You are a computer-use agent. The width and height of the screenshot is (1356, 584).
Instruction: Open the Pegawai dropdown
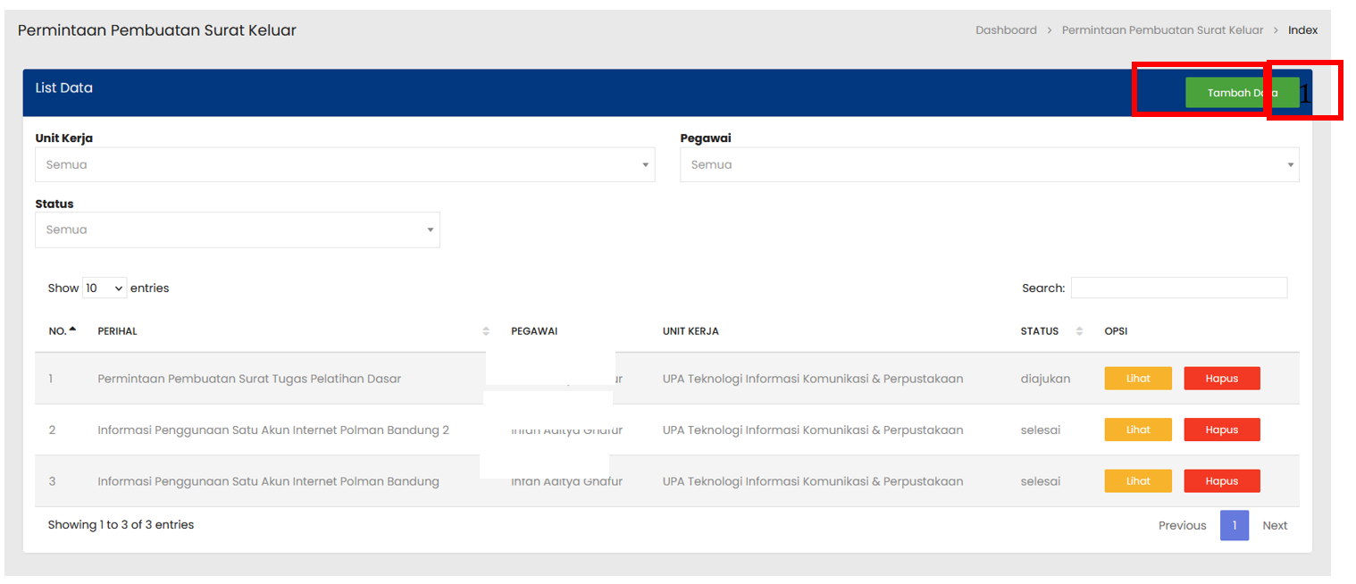point(989,165)
